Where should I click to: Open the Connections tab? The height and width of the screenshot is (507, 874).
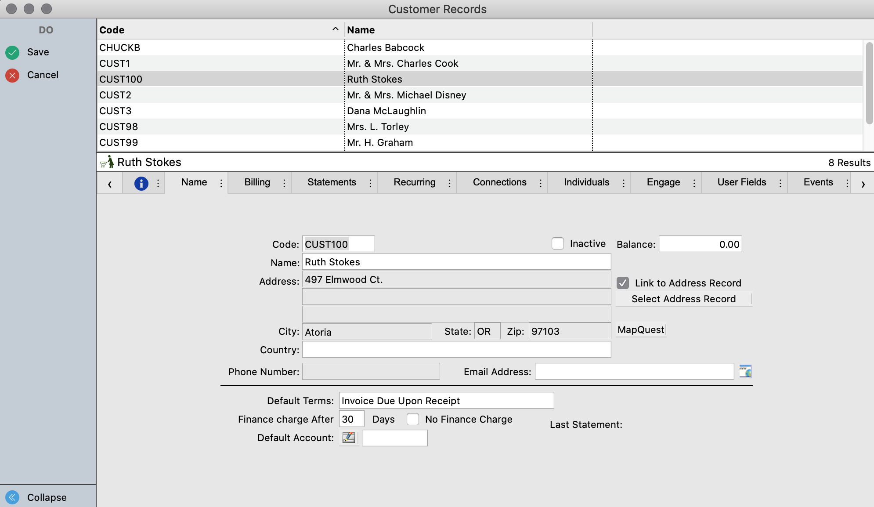(499, 182)
